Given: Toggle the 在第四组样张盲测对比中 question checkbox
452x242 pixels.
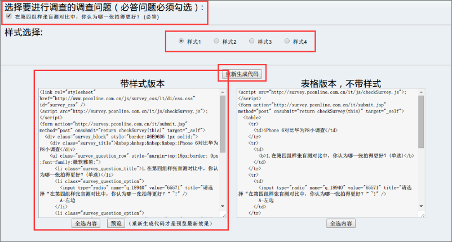Looking at the screenshot, I should pyautogui.click(x=9, y=16).
